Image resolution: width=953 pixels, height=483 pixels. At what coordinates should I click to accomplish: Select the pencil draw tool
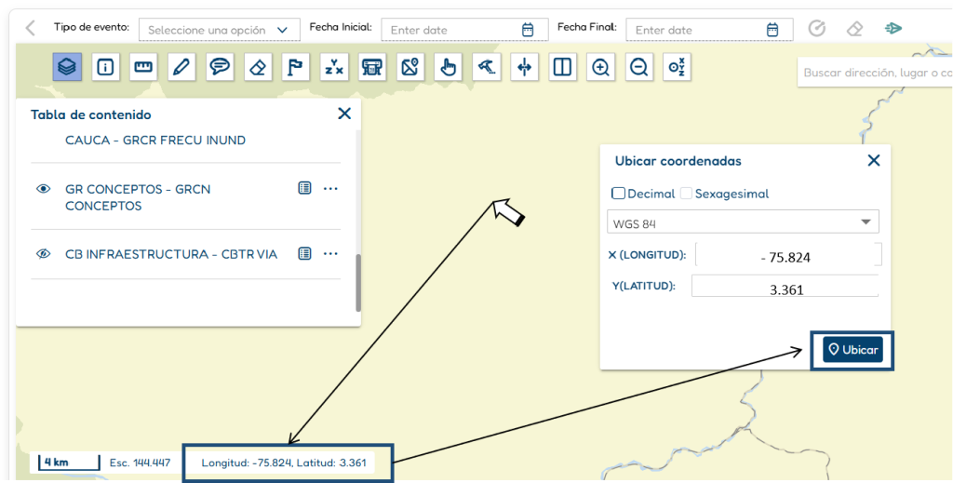[x=181, y=67]
